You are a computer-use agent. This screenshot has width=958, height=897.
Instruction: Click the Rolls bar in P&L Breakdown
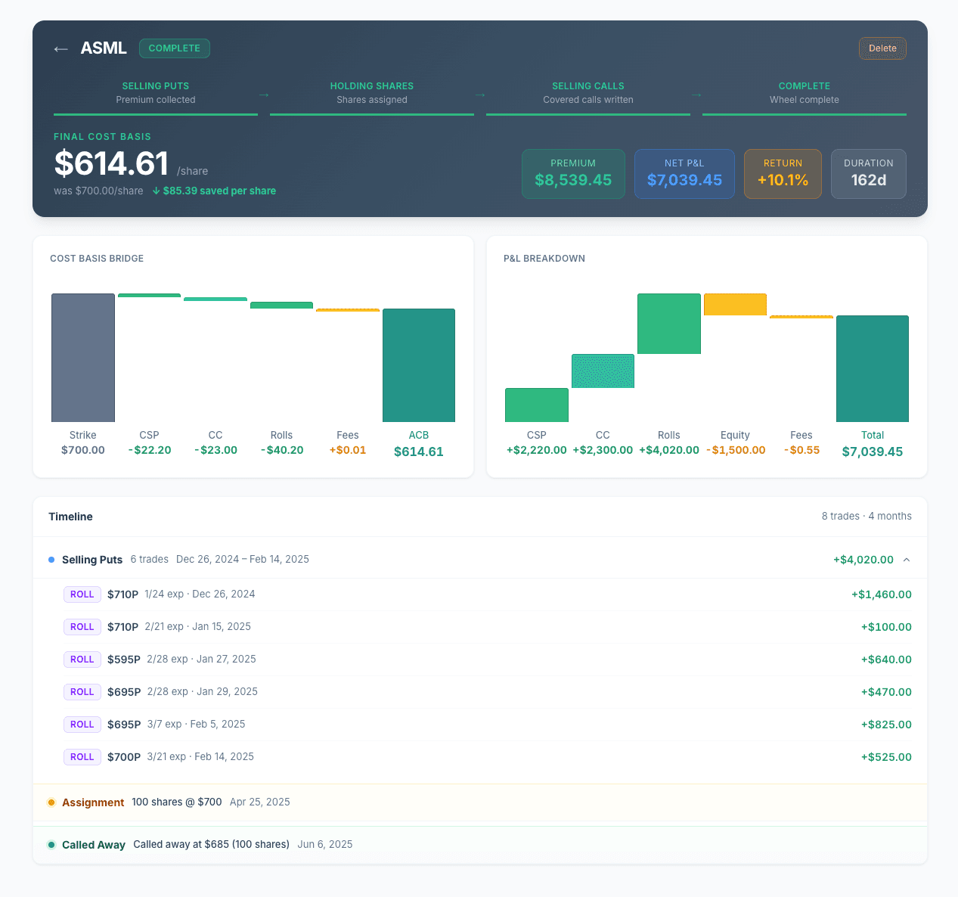pyautogui.click(x=669, y=324)
